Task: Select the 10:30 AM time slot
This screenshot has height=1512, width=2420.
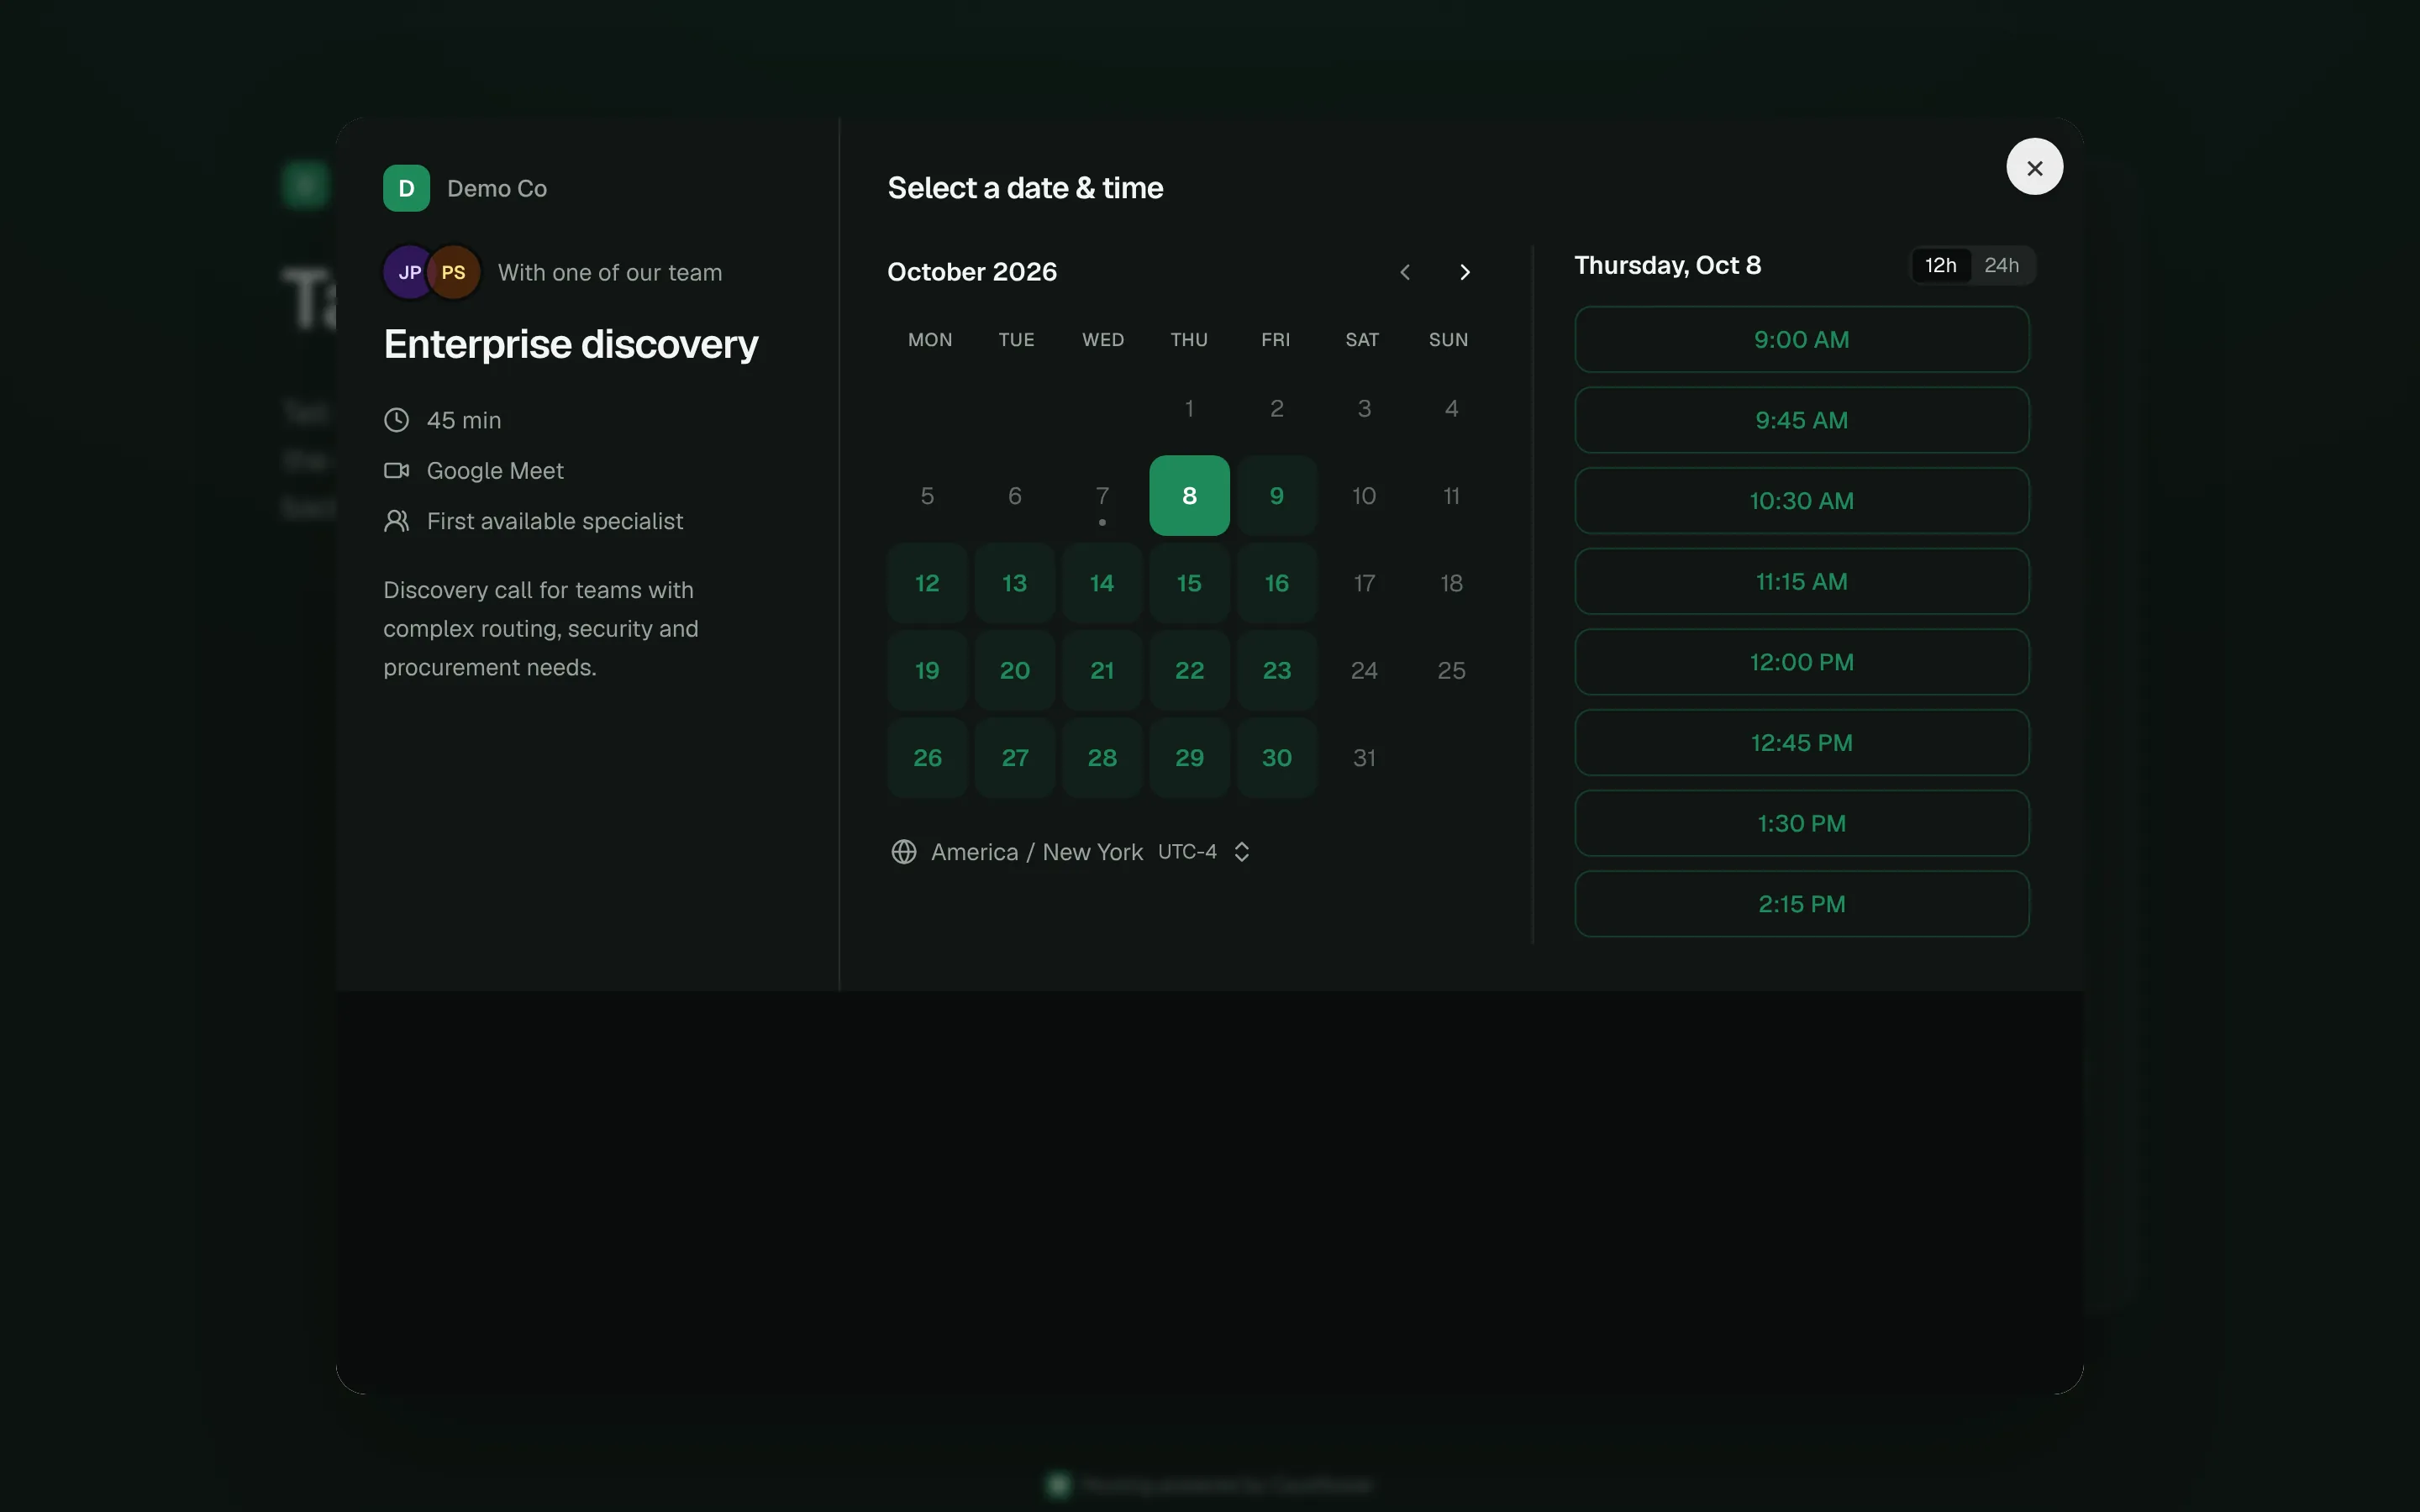Action: (x=1801, y=501)
